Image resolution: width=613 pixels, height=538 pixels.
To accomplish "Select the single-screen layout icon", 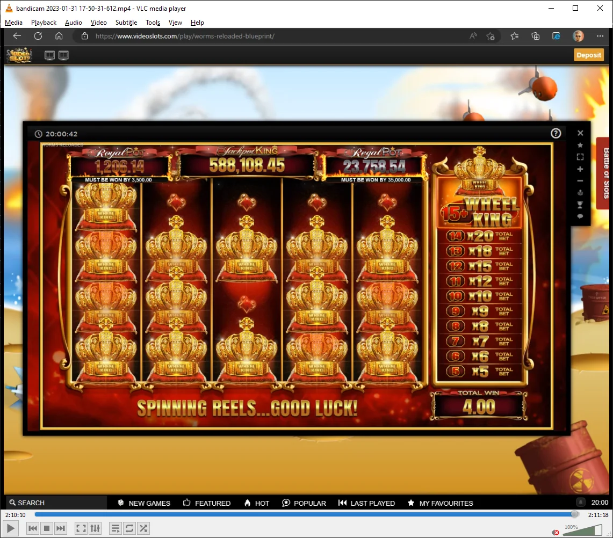I will pos(49,55).
